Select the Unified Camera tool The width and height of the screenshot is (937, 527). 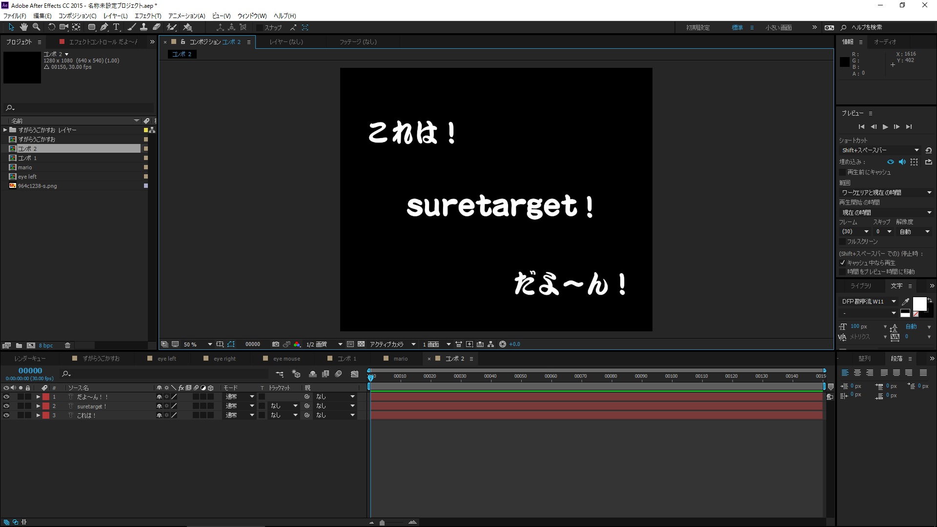(x=64, y=27)
